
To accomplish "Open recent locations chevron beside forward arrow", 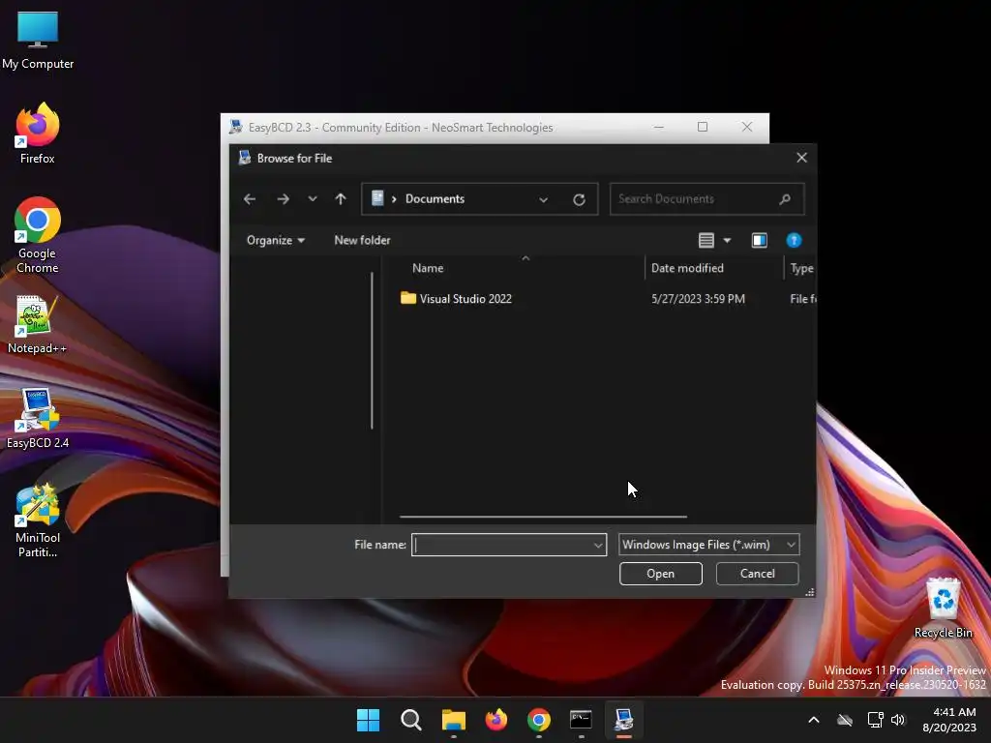I will (313, 199).
